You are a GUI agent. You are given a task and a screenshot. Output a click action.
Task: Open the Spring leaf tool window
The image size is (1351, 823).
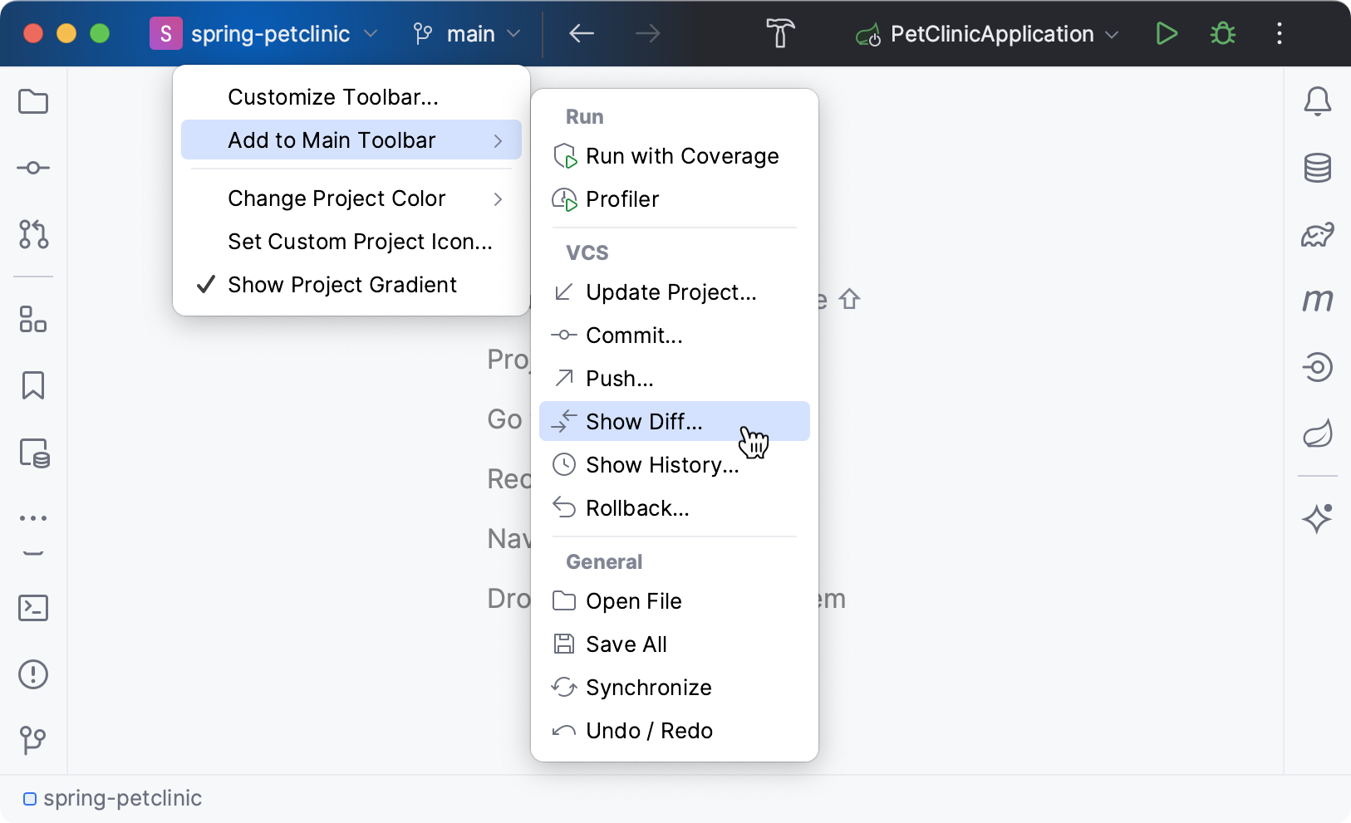coord(1318,433)
